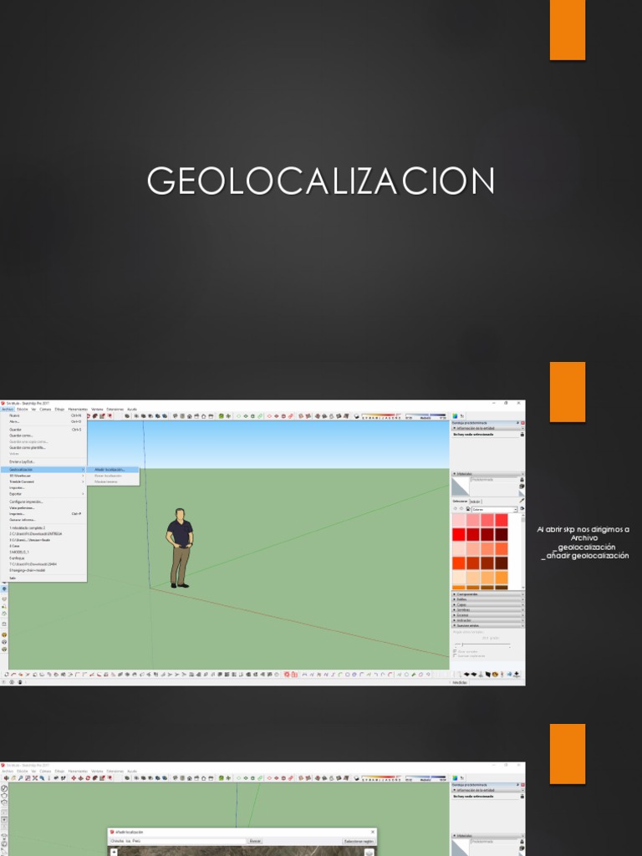This screenshot has height=856, width=642.
Task: Close the Añadir localización dialog
Action: point(373,832)
